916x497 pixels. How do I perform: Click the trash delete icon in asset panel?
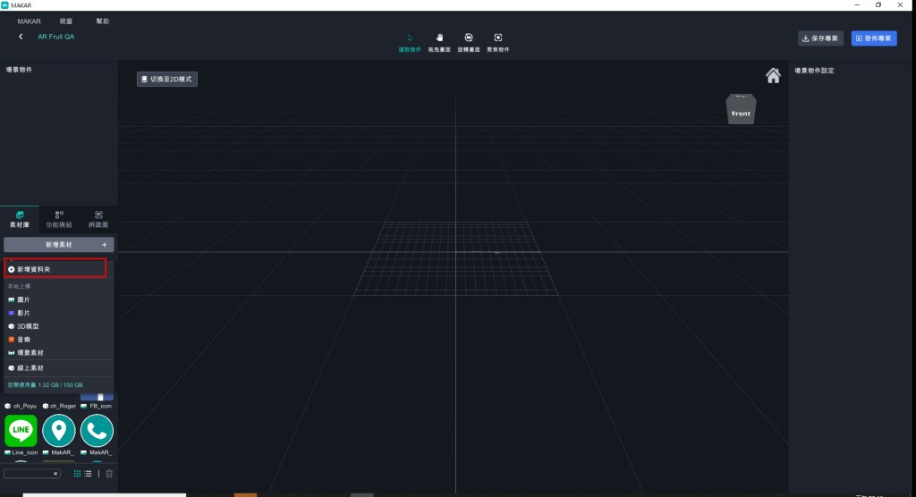(109, 474)
